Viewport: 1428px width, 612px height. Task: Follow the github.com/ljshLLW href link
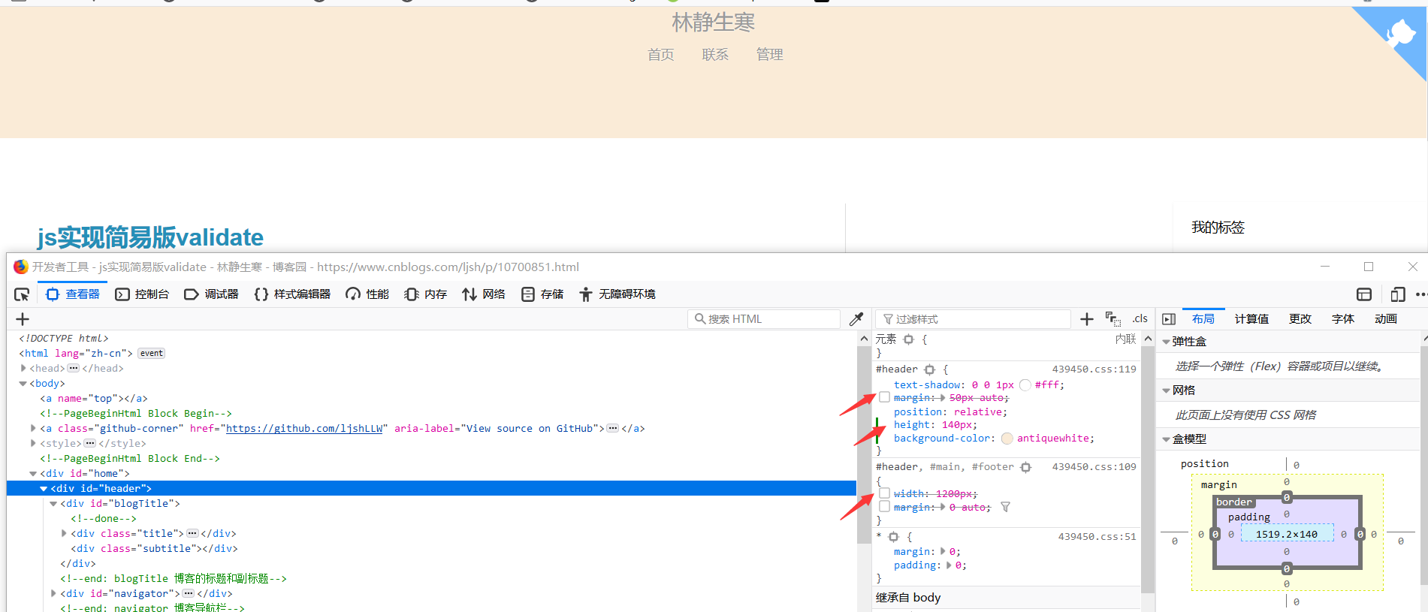click(304, 429)
